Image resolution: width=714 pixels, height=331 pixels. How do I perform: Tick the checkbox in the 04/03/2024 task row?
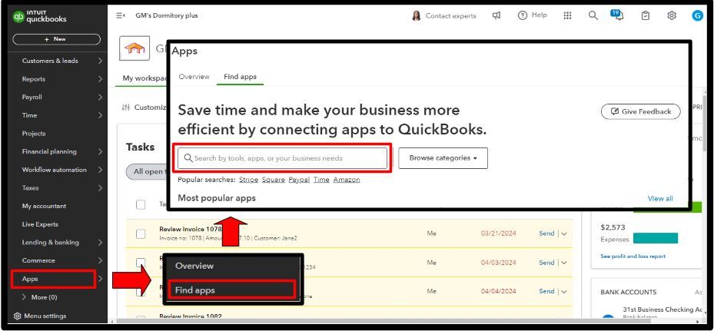[x=141, y=262]
